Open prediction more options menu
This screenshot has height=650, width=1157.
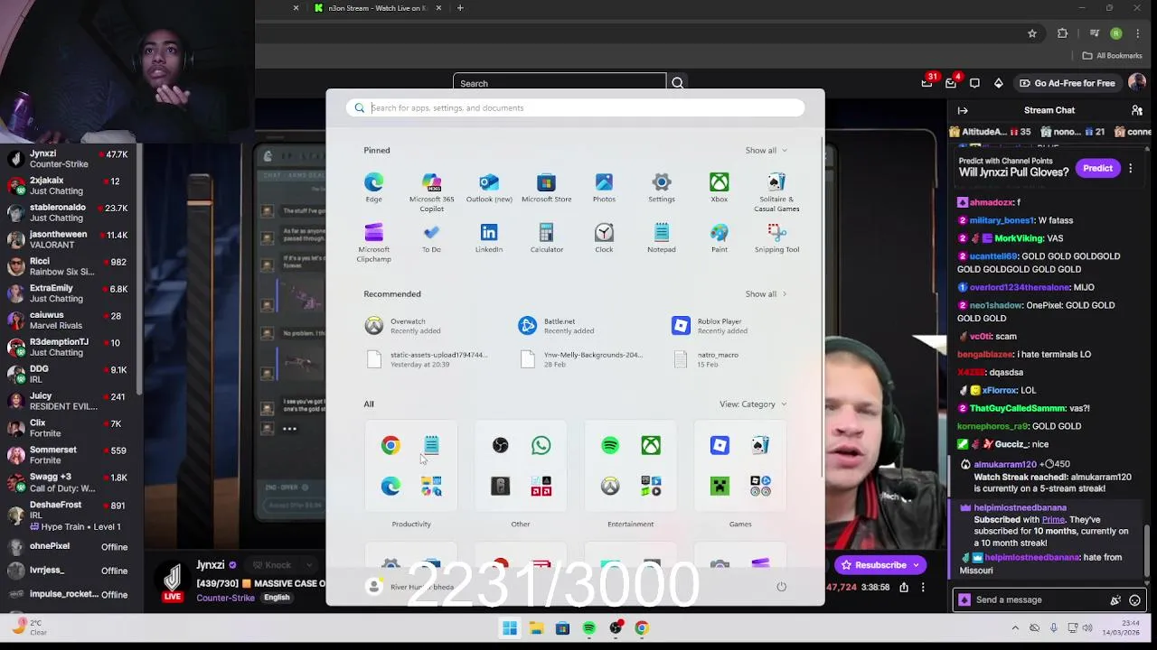point(1130,169)
